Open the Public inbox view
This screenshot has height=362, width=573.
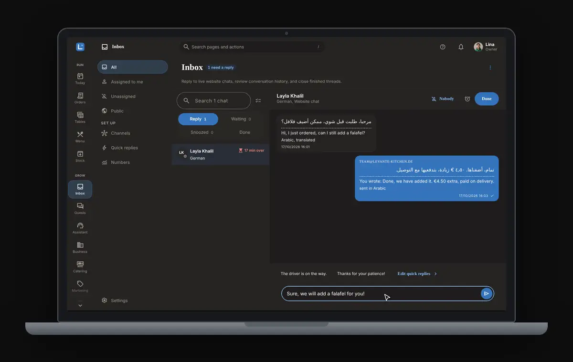point(132,111)
